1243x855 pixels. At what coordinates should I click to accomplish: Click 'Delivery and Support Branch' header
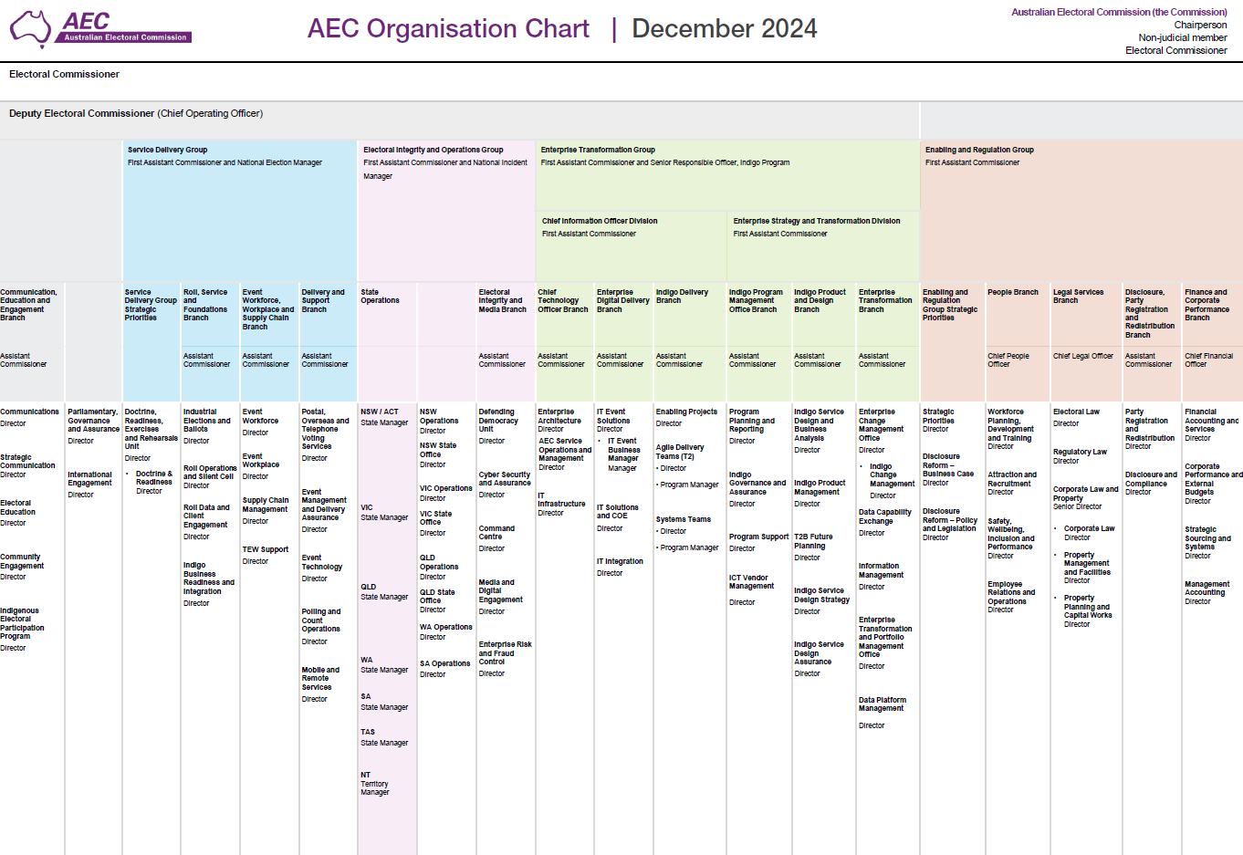point(323,301)
